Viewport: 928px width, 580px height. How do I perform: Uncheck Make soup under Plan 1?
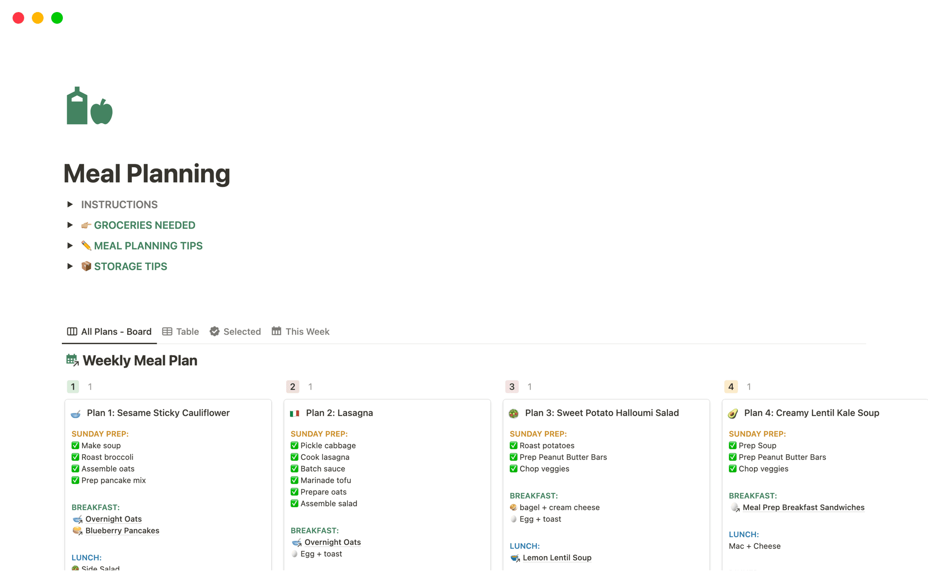click(x=75, y=445)
